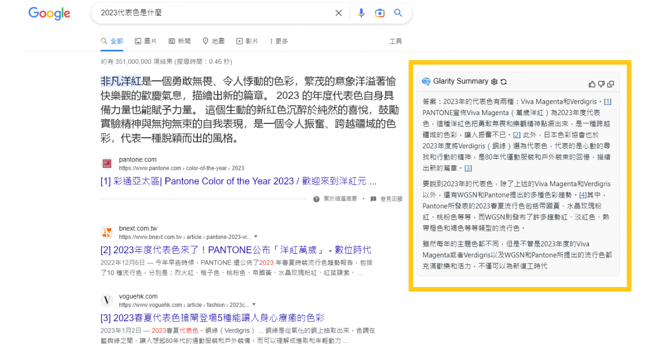This screenshot has width=656, height=354.
Task: Open search by image camera icon
Action: (380, 13)
